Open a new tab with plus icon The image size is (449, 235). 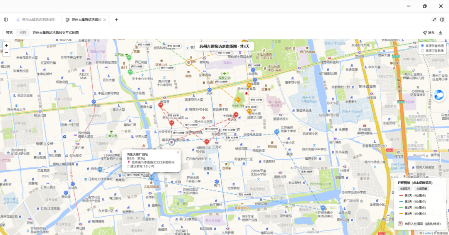[x=116, y=20]
